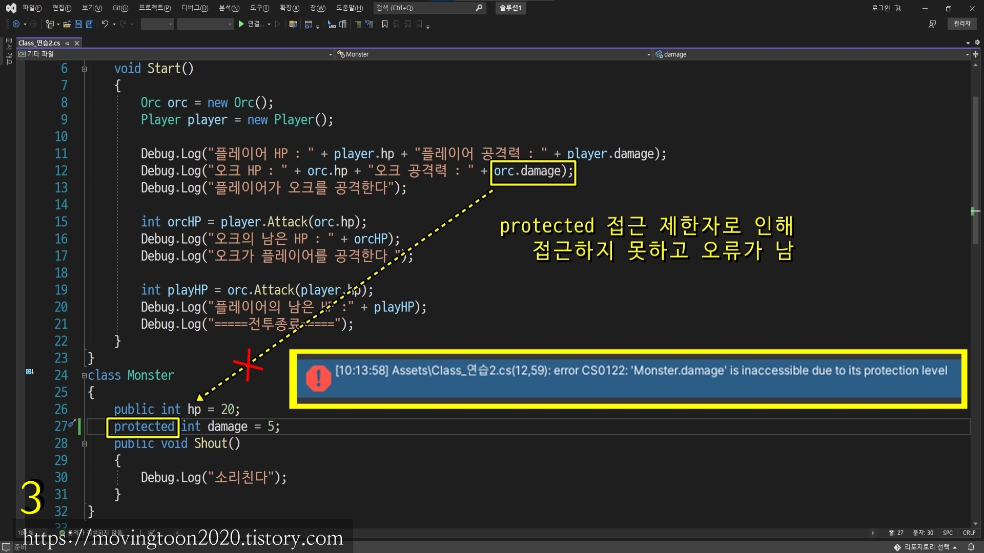Start debugging with the green play icon
The width and height of the screenshot is (984, 553).
[241, 24]
